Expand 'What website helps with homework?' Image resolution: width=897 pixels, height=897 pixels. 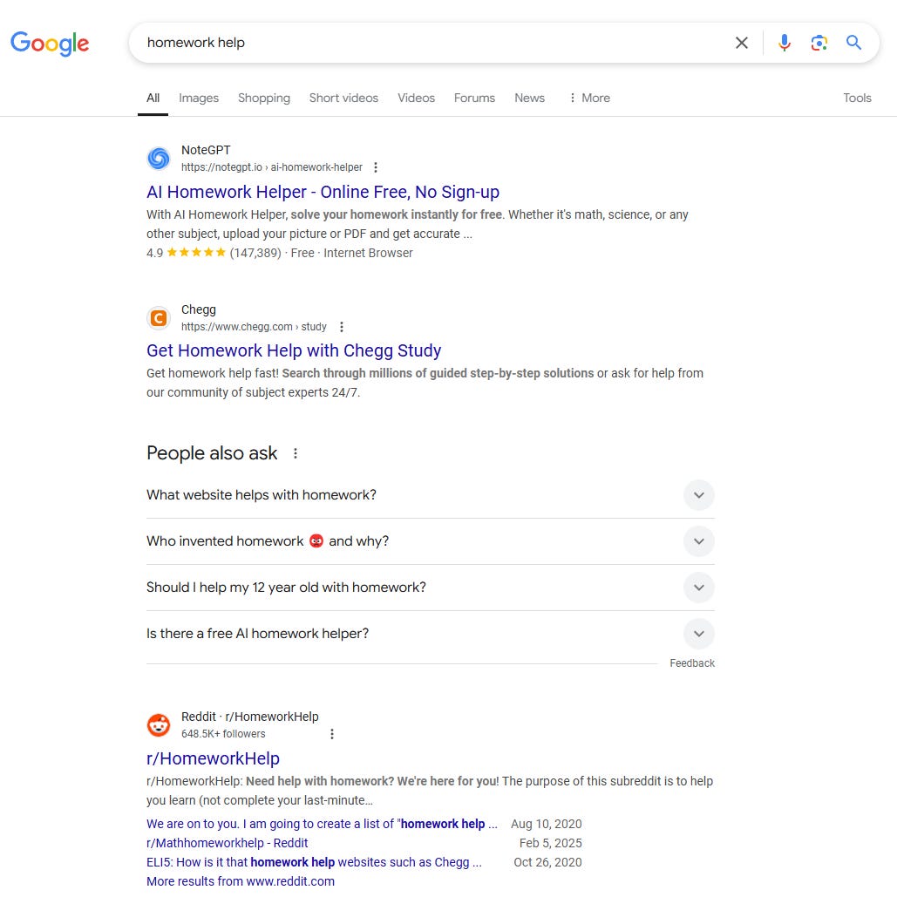coord(698,494)
